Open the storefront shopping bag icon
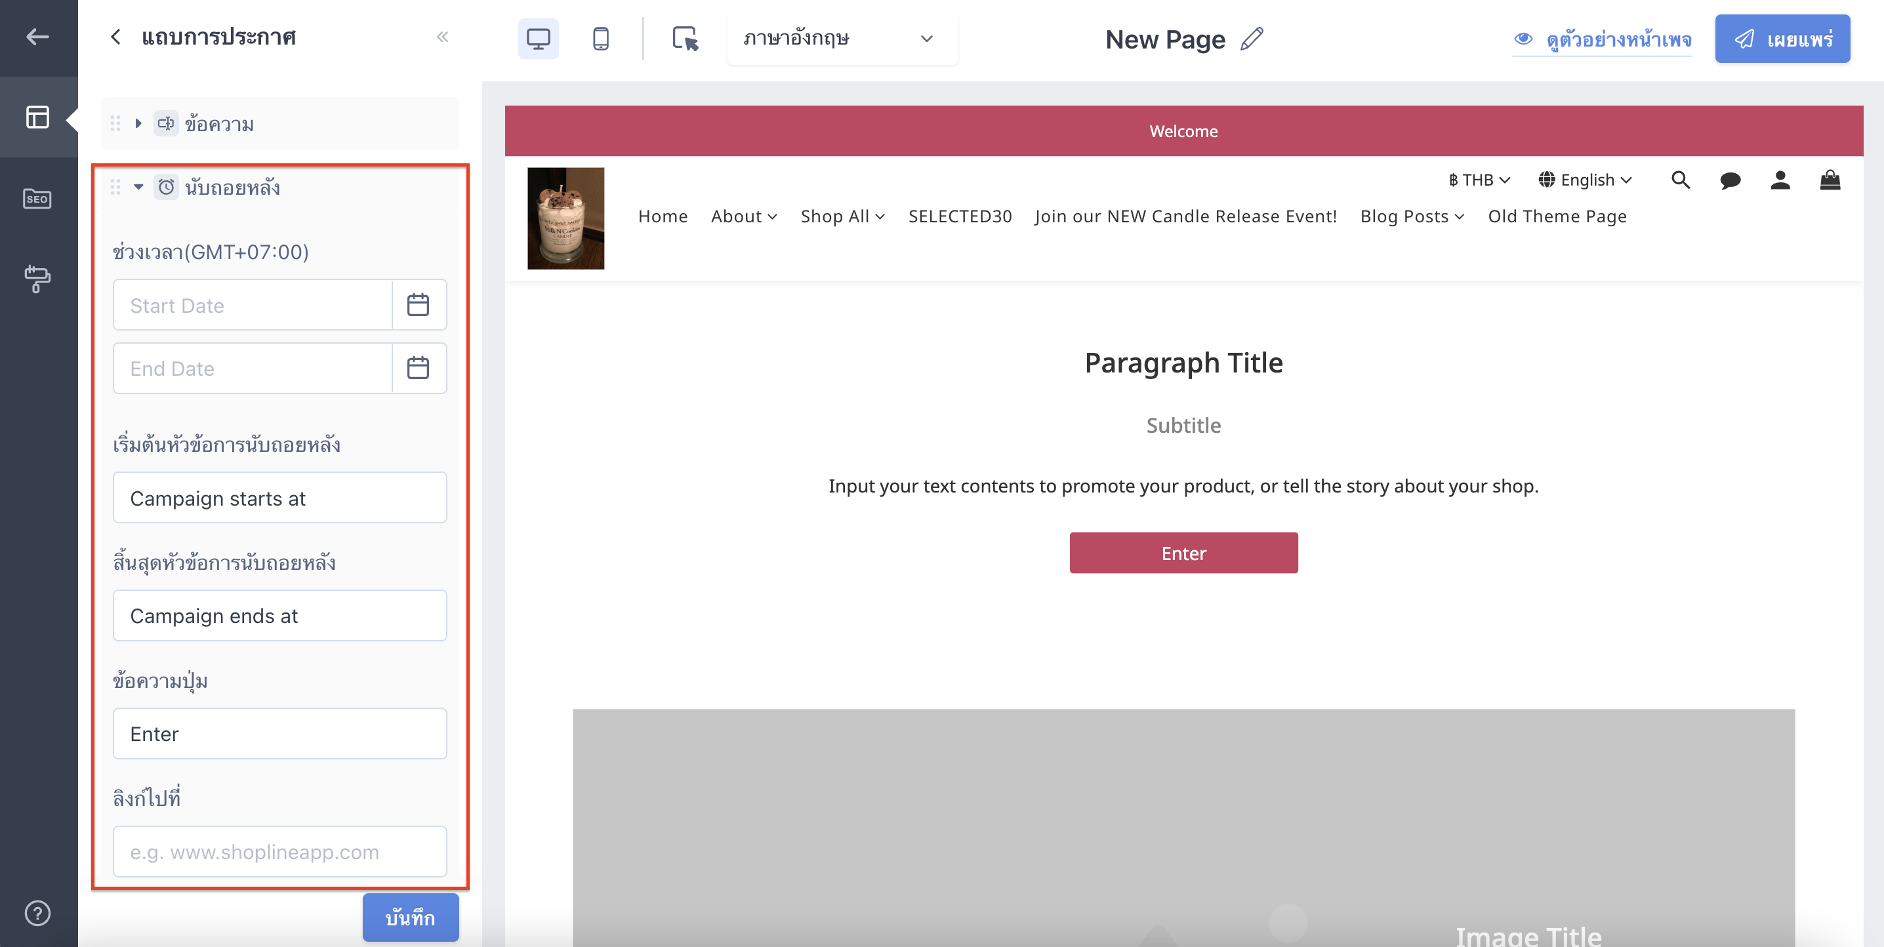The height and width of the screenshot is (947, 1884). (1830, 180)
